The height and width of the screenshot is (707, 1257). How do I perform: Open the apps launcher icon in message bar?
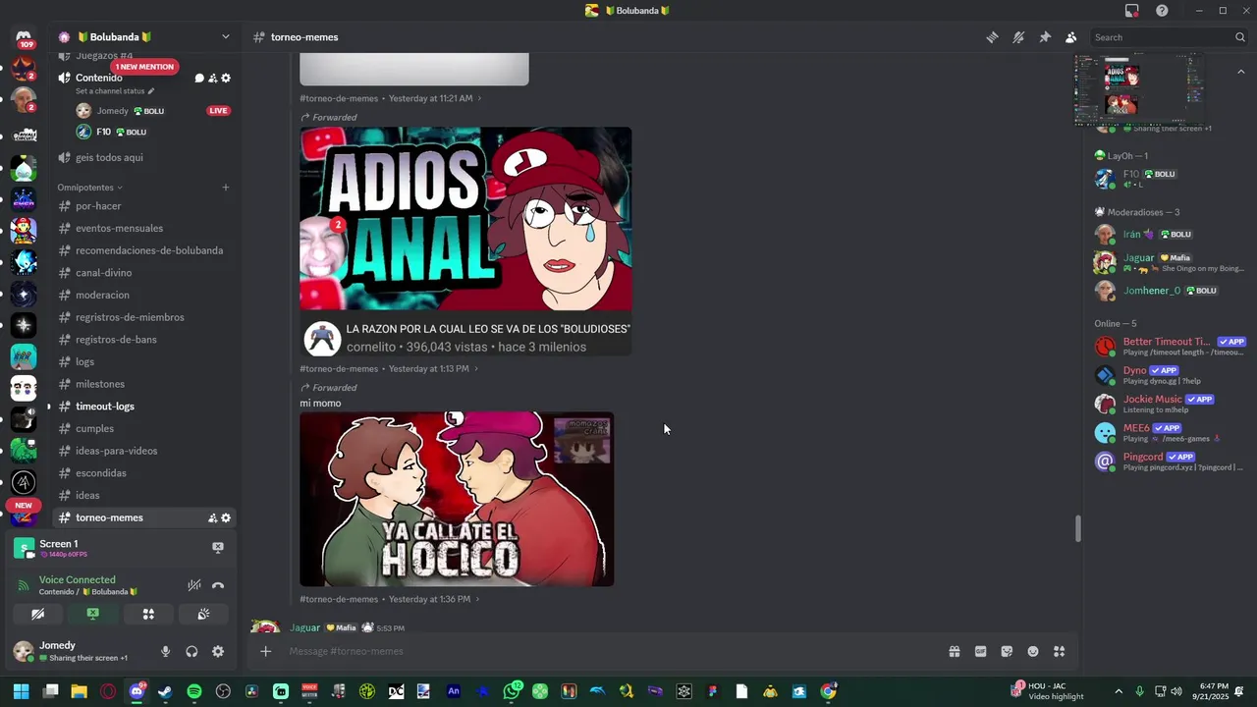coord(1060,651)
